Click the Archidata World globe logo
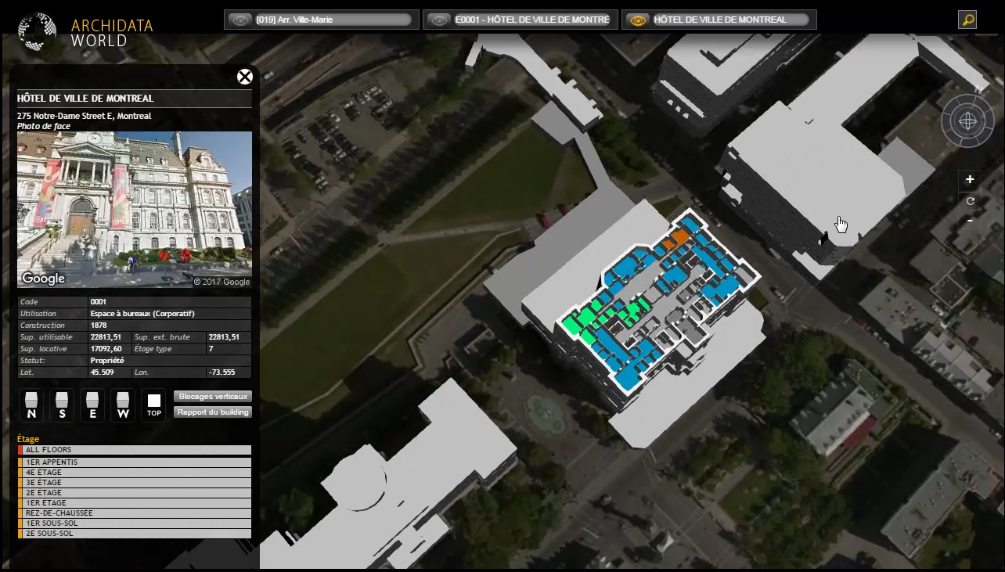The image size is (1005, 572). point(37,31)
